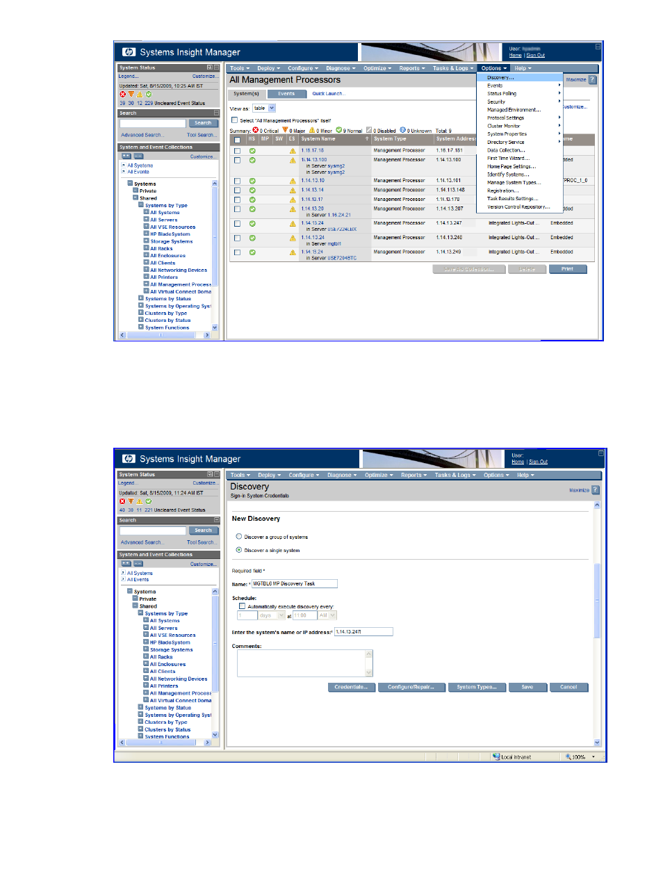The width and height of the screenshot is (663, 883).
Task: Click the Configure/Repair... button
Action: (411, 687)
